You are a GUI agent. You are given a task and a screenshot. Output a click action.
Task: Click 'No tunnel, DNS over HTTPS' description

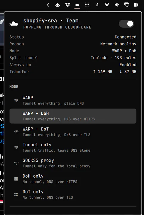click(50, 182)
